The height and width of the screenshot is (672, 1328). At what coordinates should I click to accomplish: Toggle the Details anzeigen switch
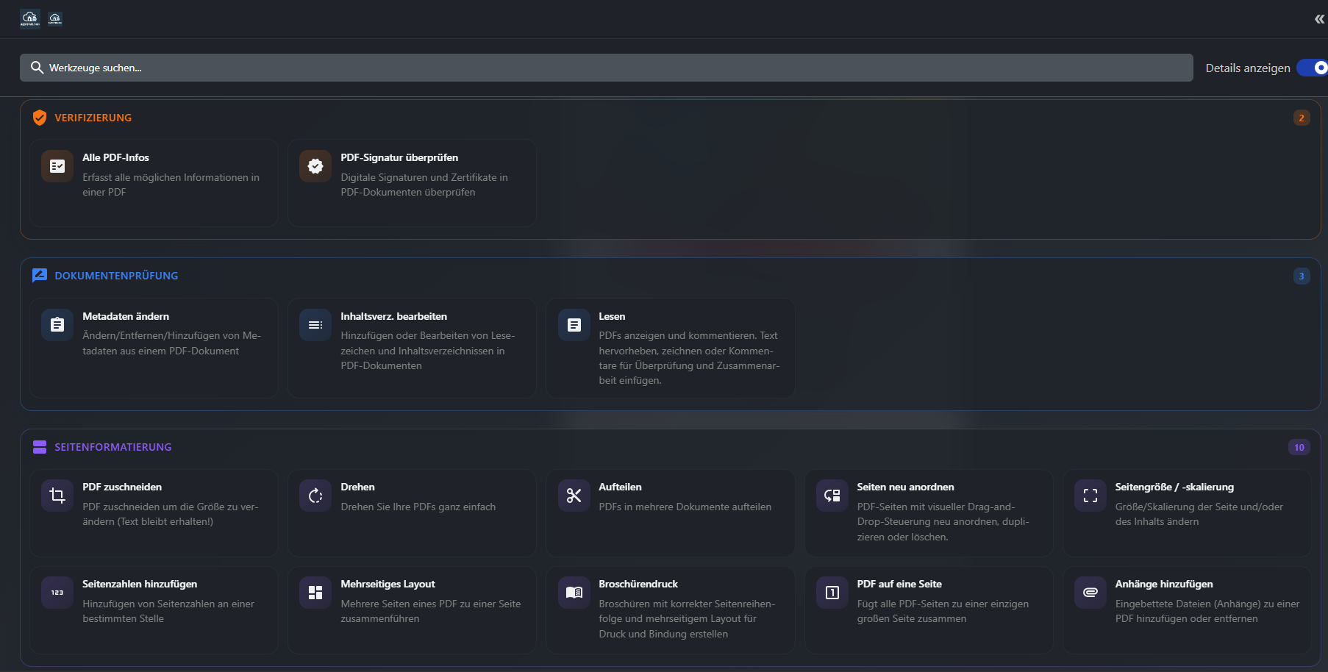1313,68
